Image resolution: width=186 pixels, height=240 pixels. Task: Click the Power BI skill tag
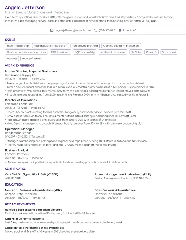152,52
